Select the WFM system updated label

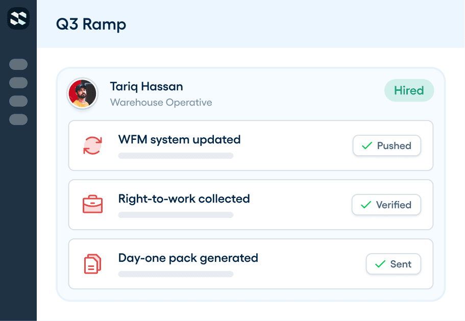click(180, 140)
